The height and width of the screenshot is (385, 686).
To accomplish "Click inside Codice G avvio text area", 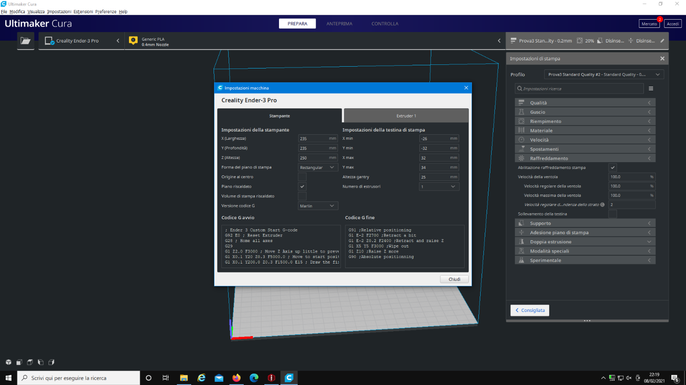I will point(281,246).
